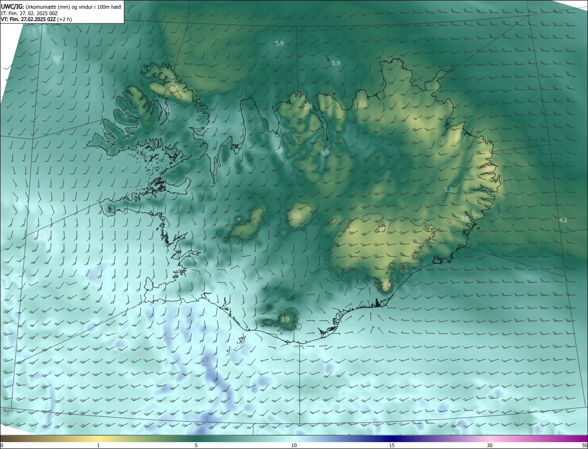Click the 2.8 value label on the map
The height and width of the screenshot is (449, 588).
pos(308,107)
